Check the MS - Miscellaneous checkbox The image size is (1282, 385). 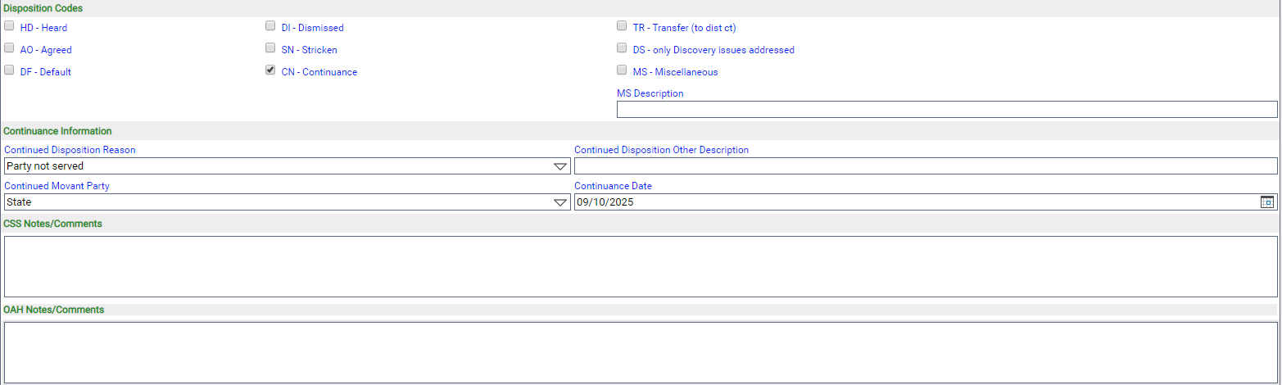(x=622, y=70)
